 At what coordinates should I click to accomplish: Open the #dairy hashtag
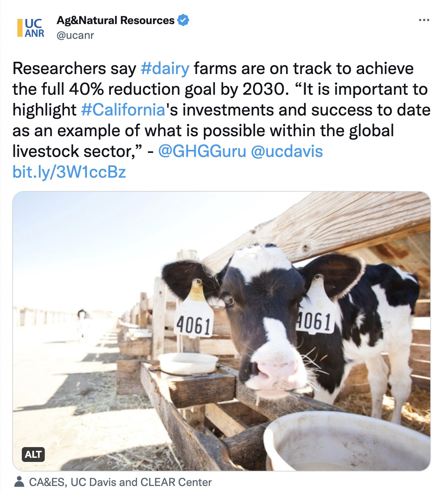[x=165, y=68]
